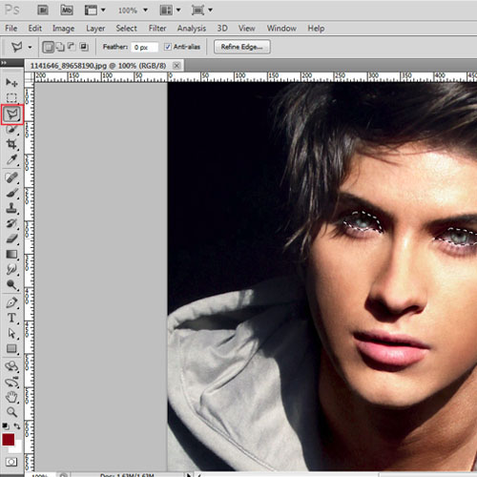
Task: Activate the 1141646_89658190.jpg document tab
Action: [98, 66]
